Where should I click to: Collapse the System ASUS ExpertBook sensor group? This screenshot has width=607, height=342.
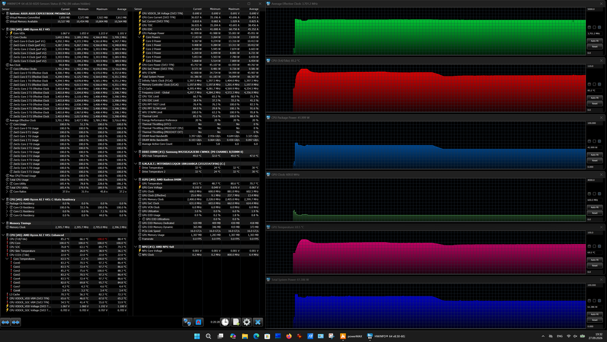tap(3, 14)
